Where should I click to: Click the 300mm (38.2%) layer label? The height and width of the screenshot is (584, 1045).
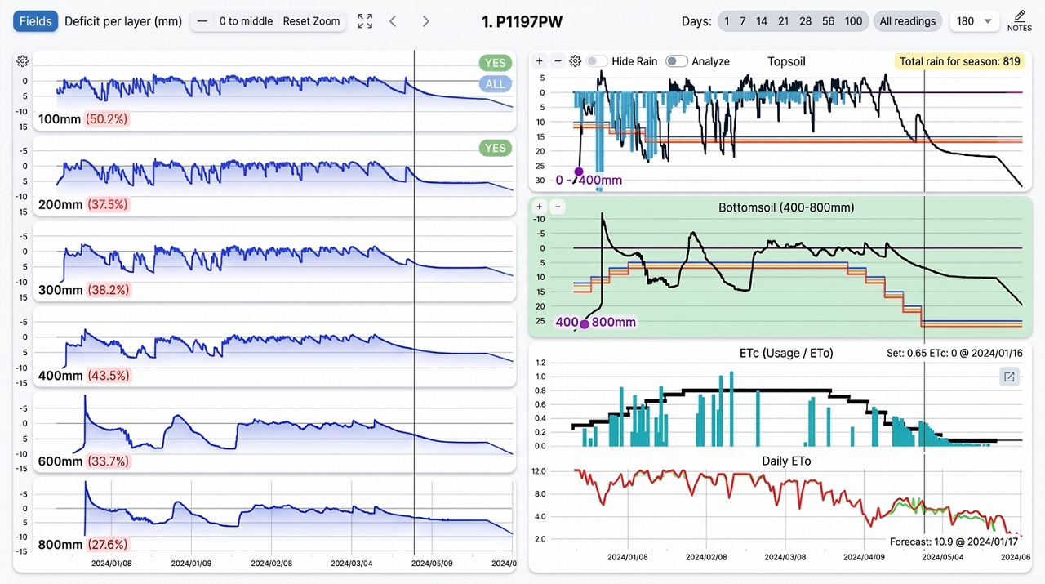tap(83, 290)
